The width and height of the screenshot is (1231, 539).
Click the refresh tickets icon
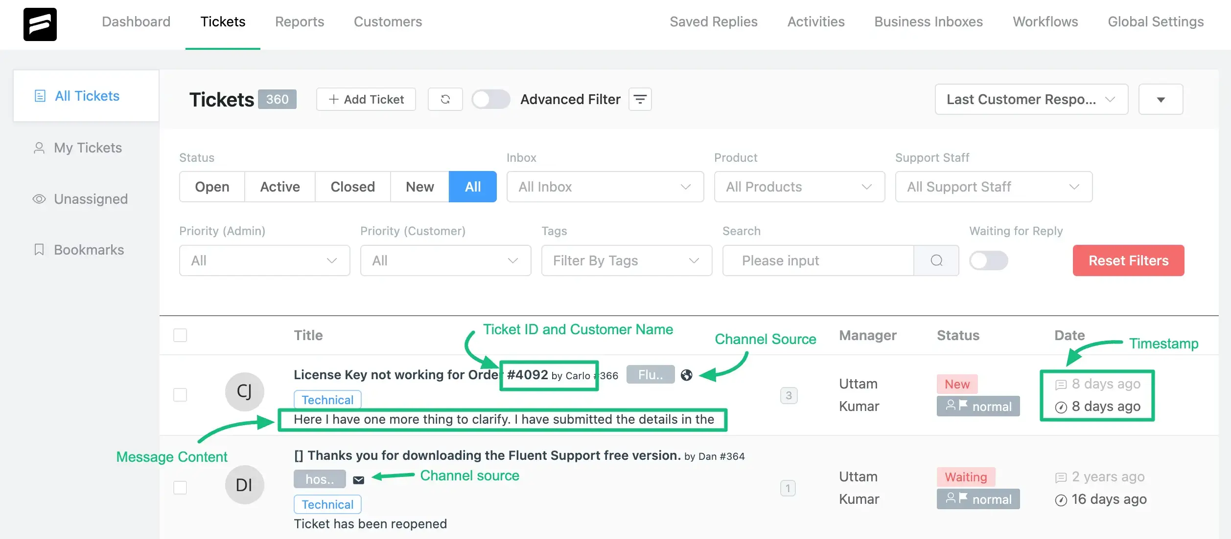point(445,99)
